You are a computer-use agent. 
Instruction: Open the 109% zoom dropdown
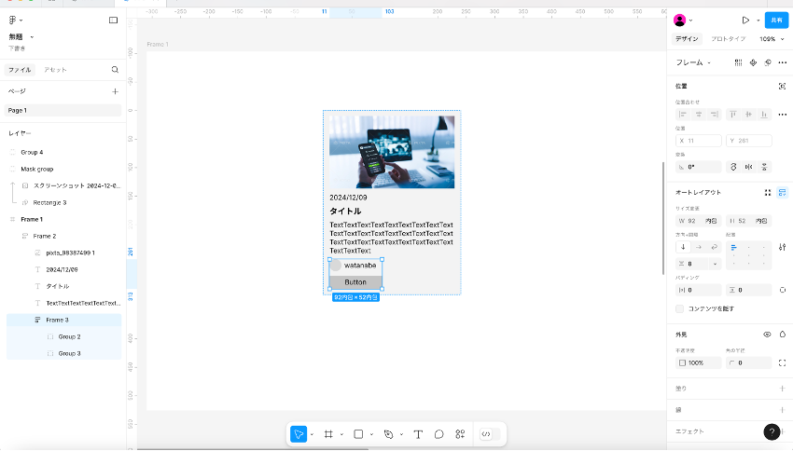(x=771, y=39)
